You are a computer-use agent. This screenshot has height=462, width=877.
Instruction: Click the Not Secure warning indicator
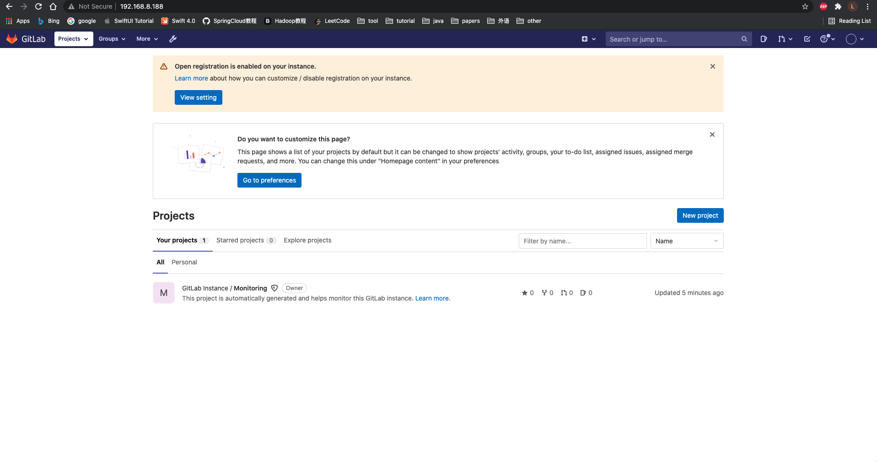pyautogui.click(x=90, y=6)
